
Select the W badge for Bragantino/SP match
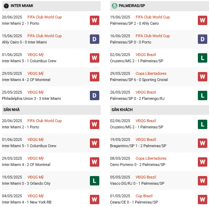tap(202, 143)
